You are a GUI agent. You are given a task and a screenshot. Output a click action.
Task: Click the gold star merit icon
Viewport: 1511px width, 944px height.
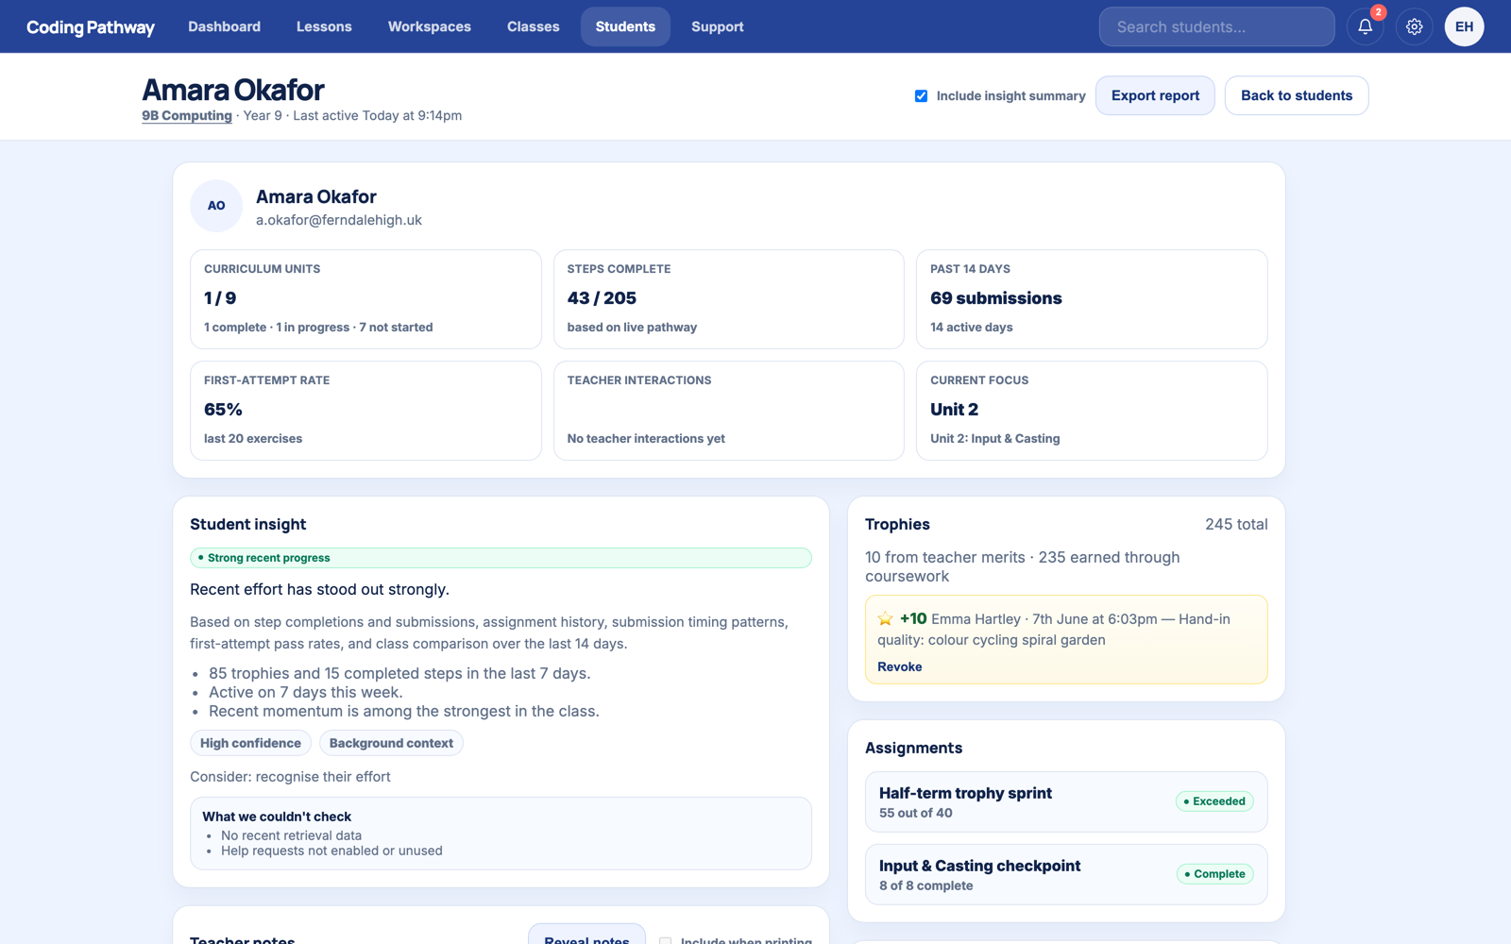coord(885,619)
